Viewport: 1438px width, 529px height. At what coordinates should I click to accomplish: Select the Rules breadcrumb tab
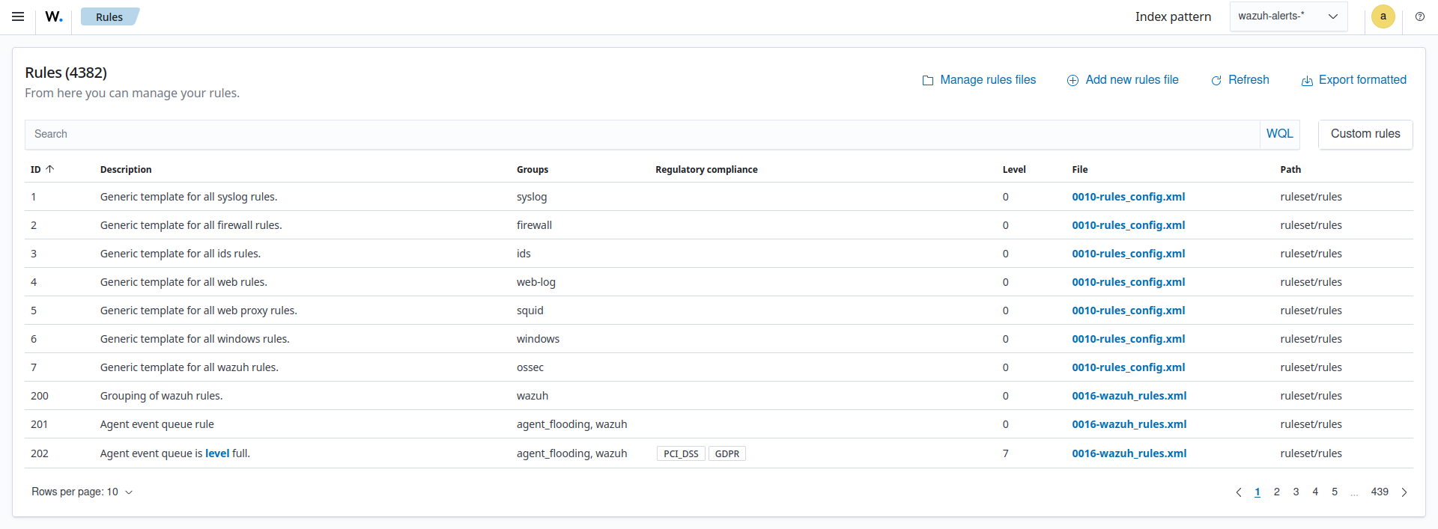tap(109, 17)
